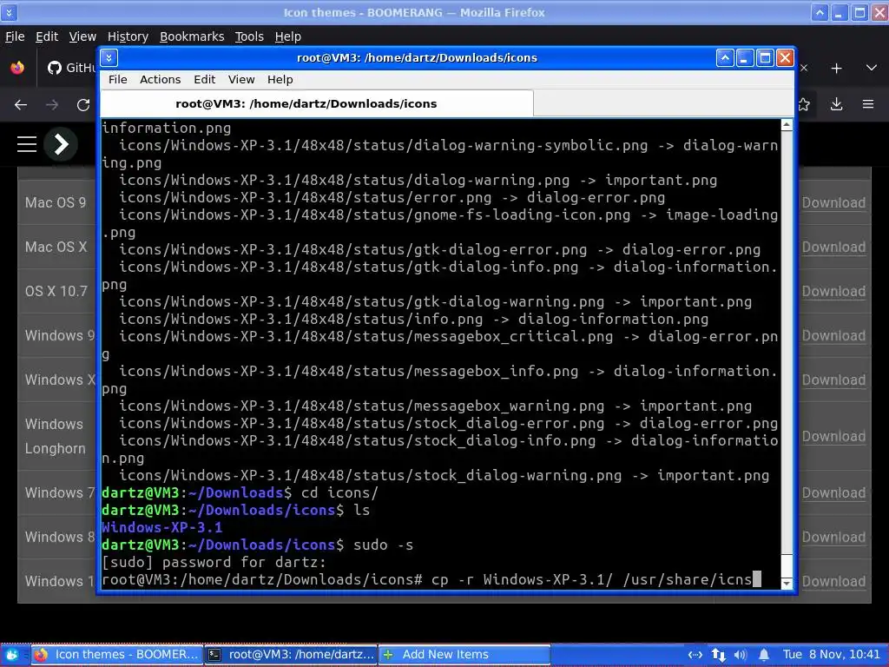
Task: Open Firefox History menu
Action: tap(128, 36)
